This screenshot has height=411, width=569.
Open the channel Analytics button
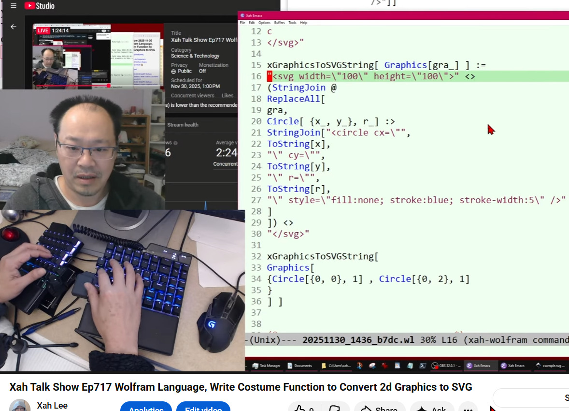(146, 409)
